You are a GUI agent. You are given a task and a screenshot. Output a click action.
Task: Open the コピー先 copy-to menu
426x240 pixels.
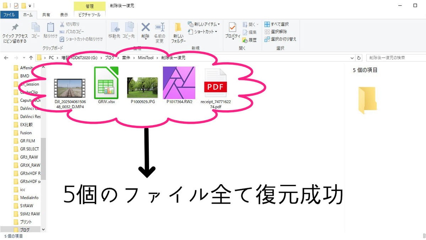(x=129, y=30)
